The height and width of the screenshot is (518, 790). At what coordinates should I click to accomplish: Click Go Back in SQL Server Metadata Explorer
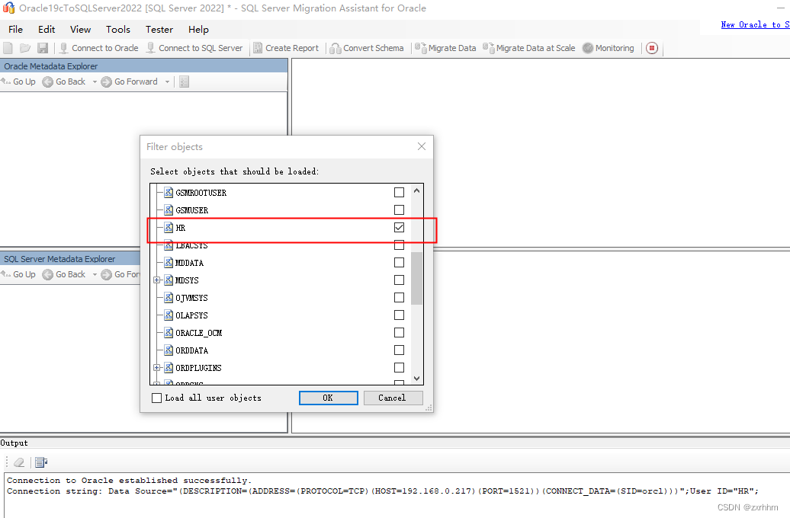click(x=64, y=274)
